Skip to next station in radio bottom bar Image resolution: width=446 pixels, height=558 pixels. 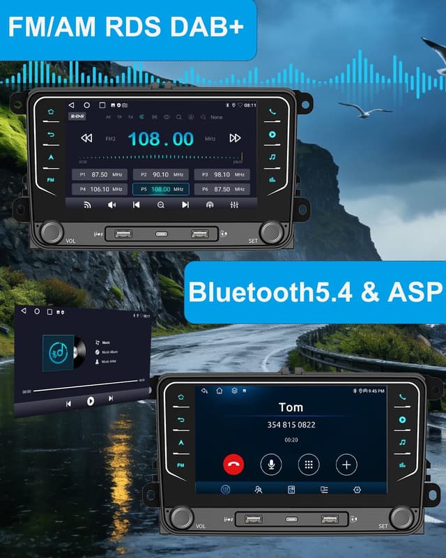(x=185, y=204)
